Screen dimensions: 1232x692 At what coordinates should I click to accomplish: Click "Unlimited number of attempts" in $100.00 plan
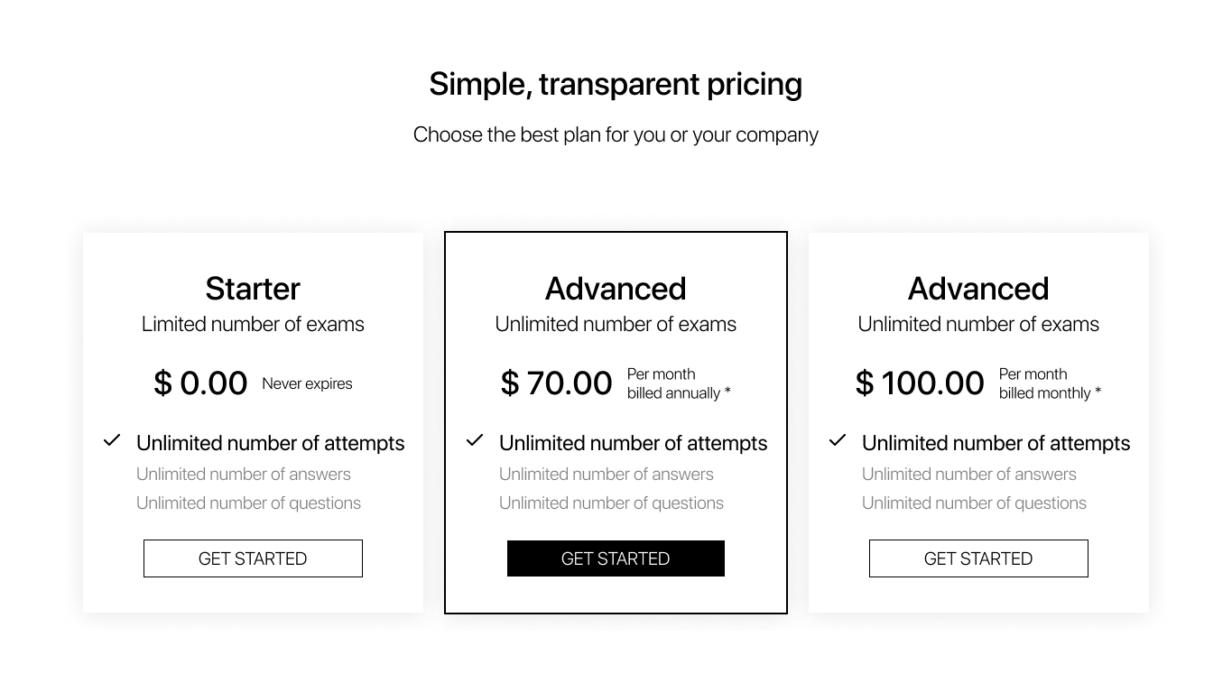click(996, 443)
